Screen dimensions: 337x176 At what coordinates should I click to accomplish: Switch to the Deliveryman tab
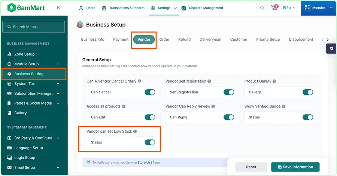(210, 40)
